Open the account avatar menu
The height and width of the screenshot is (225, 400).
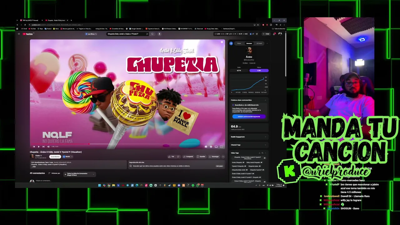pos(280,34)
